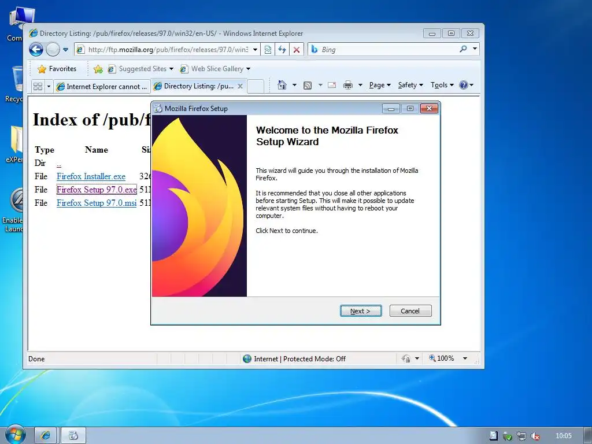Image resolution: width=592 pixels, height=444 pixels.
Task: Click the Refresh page icon
Action: coord(282,50)
